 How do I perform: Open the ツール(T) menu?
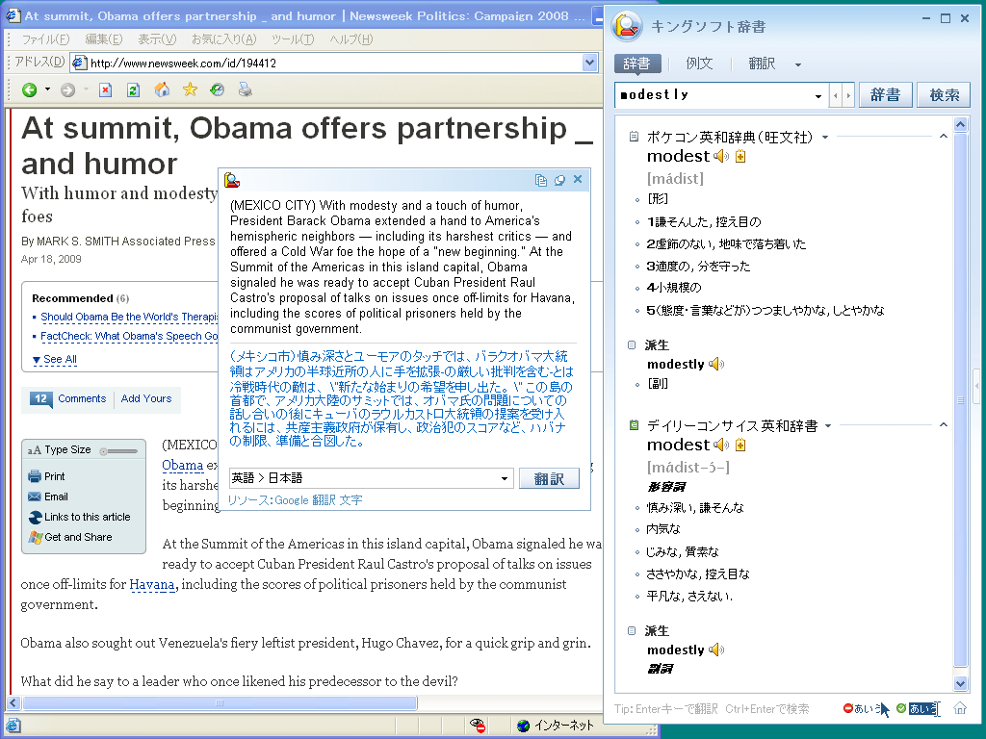(293, 38)
